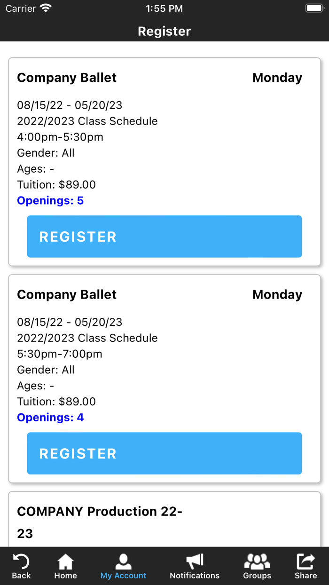Tap the Tuition: $89.00 text
The height and width of the screenshot is (585, 329).
pyautogui.click(x=56, y=184)
